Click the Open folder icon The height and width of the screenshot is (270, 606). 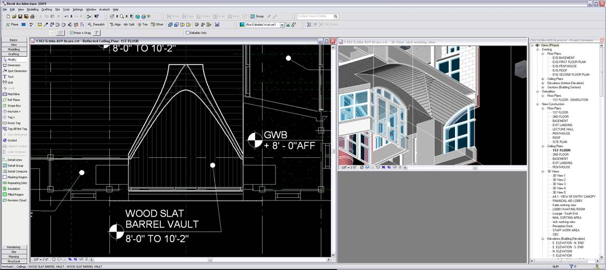coord(14,17)
